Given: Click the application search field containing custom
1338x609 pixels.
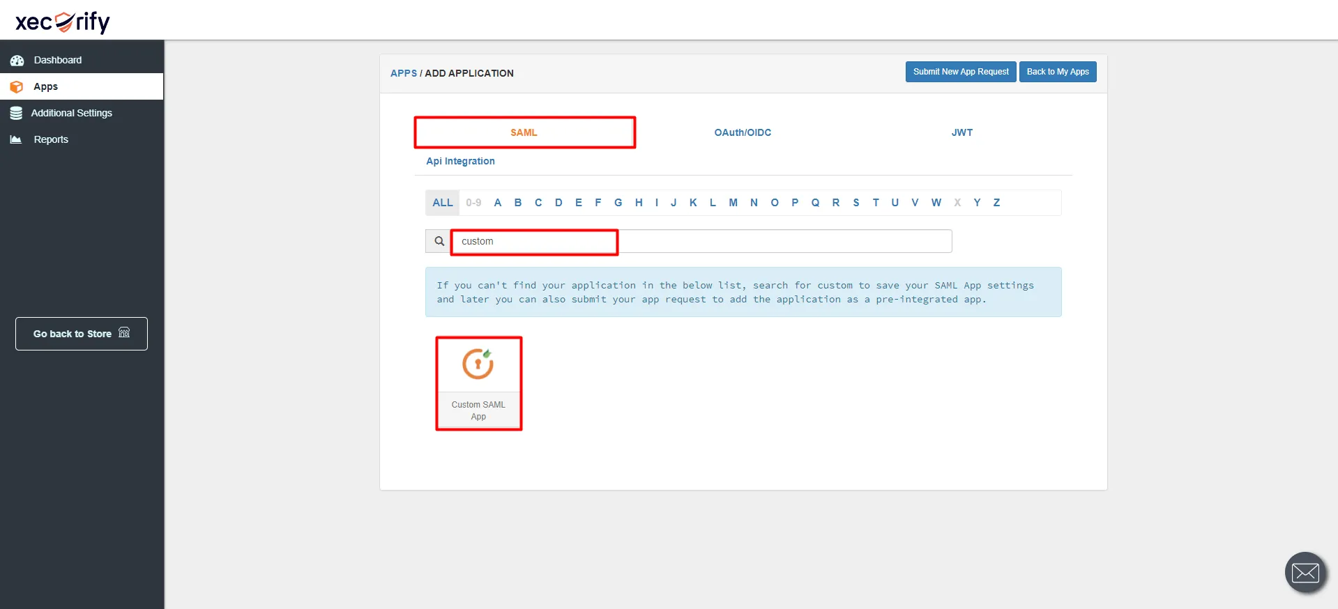Looking at the screenshot, I should click(701, 241).
